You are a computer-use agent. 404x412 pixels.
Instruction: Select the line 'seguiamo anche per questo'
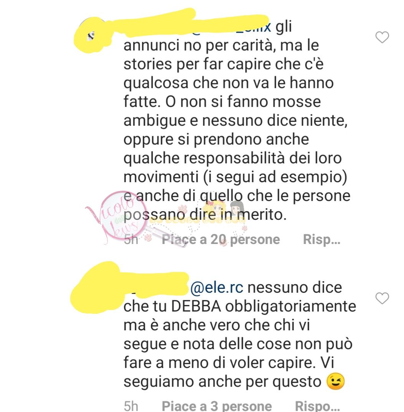tap(223, 382)
